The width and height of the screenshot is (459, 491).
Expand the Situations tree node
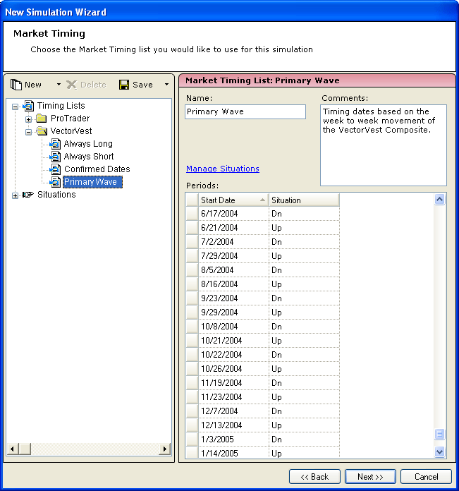[16, 195]
